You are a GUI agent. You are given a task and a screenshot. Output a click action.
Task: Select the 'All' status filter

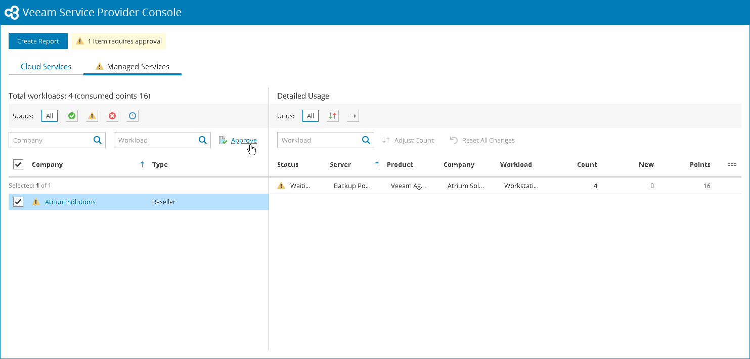click(50, 116)
